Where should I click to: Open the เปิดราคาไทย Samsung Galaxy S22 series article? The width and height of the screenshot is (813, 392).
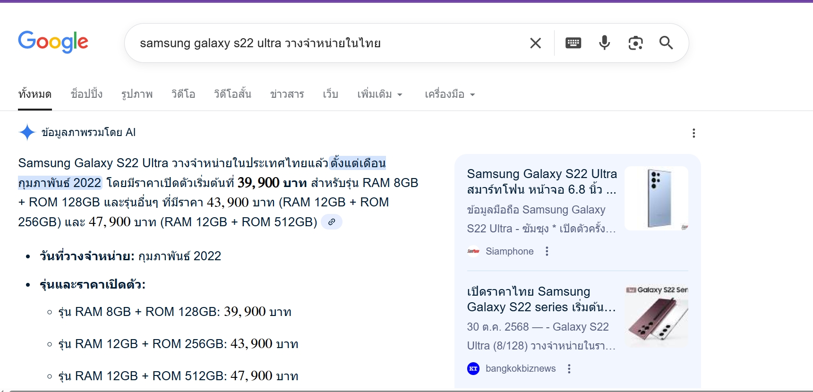tap(541, 299)
